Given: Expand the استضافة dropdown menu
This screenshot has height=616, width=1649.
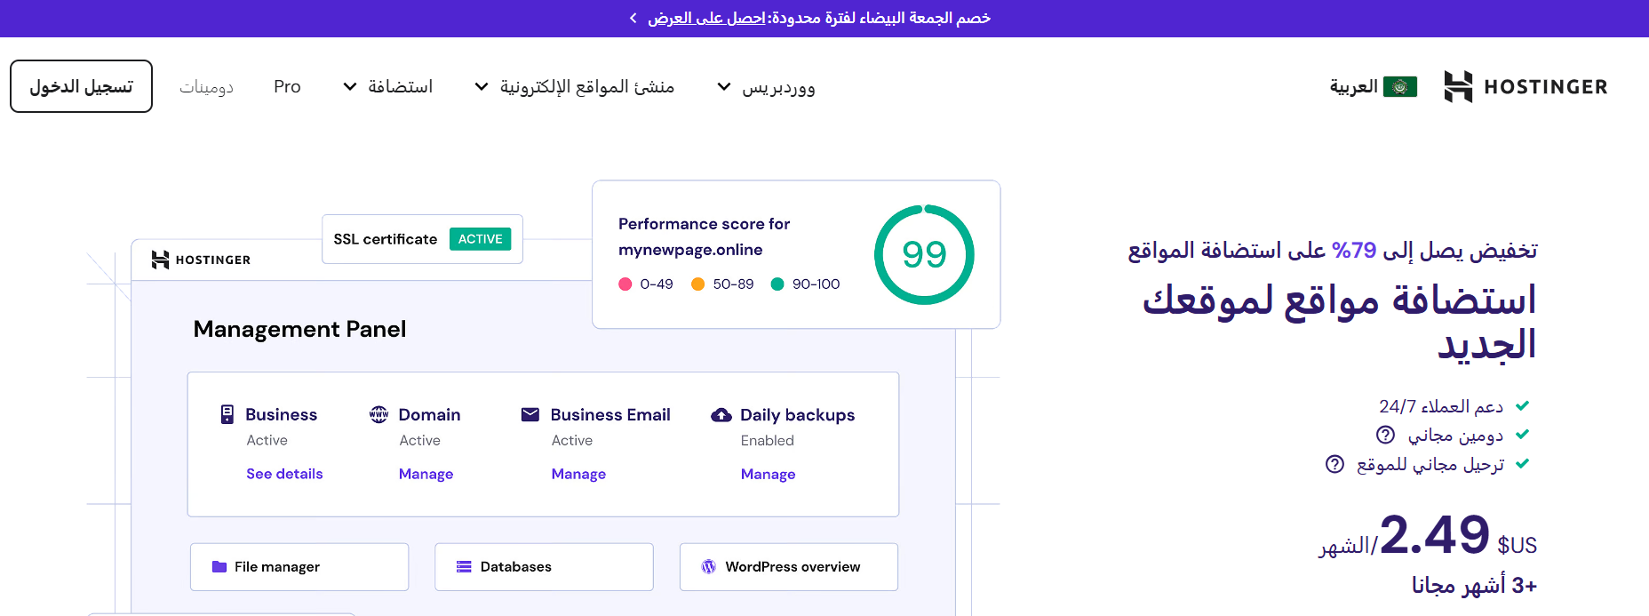Looking at the screenshot, I should [x=388, y=87].
